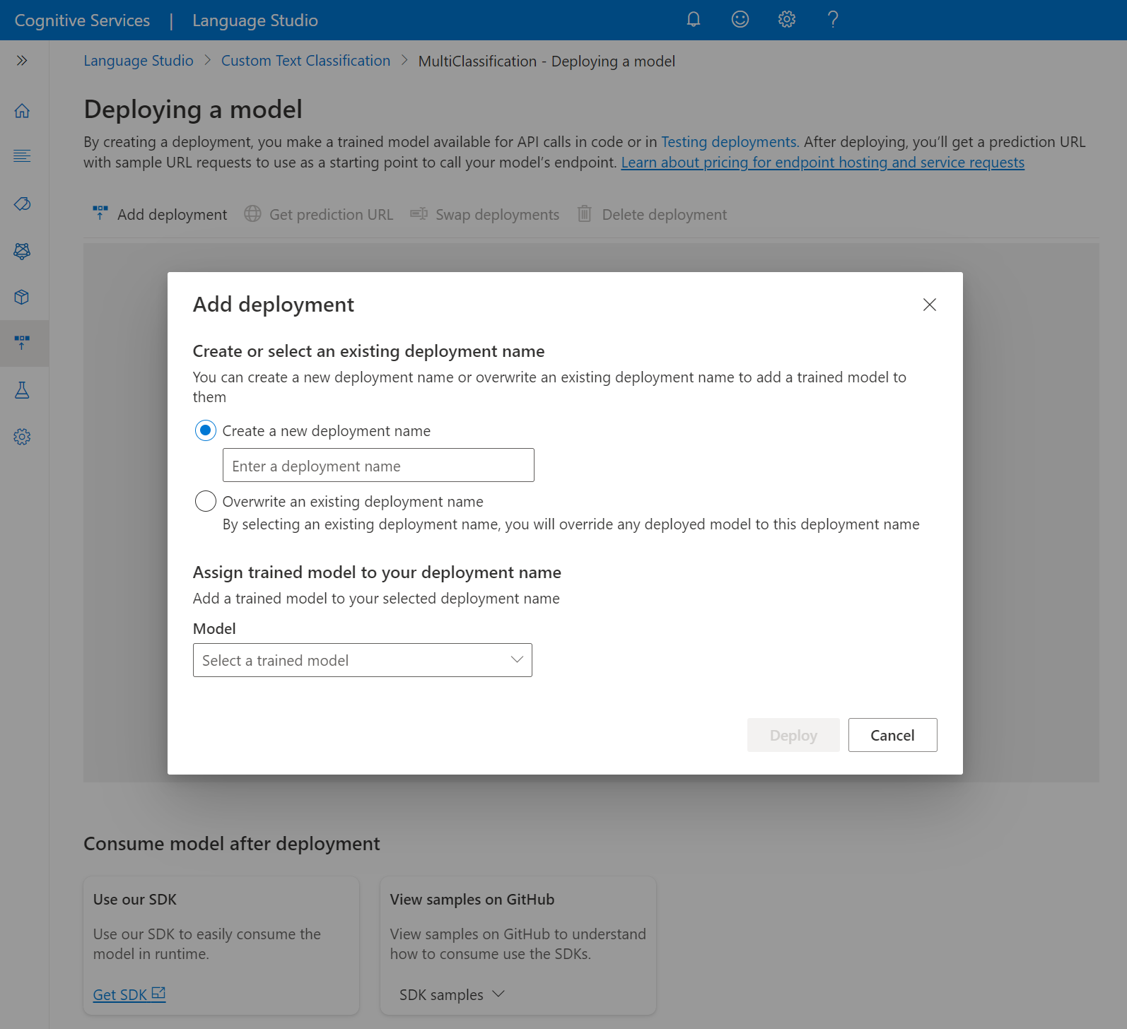Viewport: 1127px width, 1029px height.
Task: Click the notifications bell icon
Action: (694, 20)
